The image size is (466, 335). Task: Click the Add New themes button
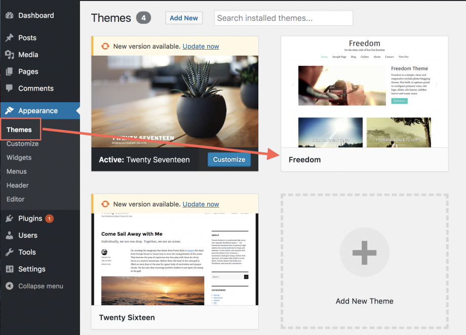tap(184, 18)
